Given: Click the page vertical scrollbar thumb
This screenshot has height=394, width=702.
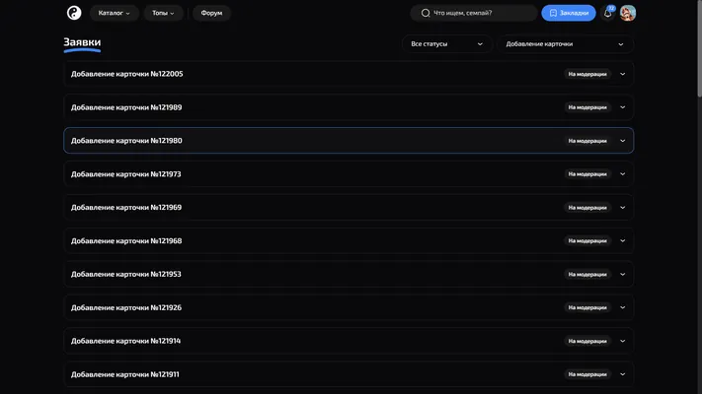Looking at the screenshot, I should click(x=699, y=48).
